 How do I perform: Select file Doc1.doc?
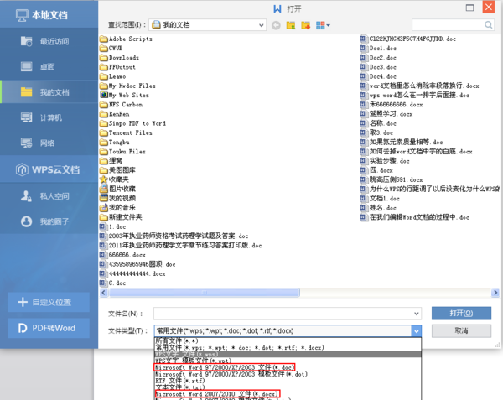378,48
